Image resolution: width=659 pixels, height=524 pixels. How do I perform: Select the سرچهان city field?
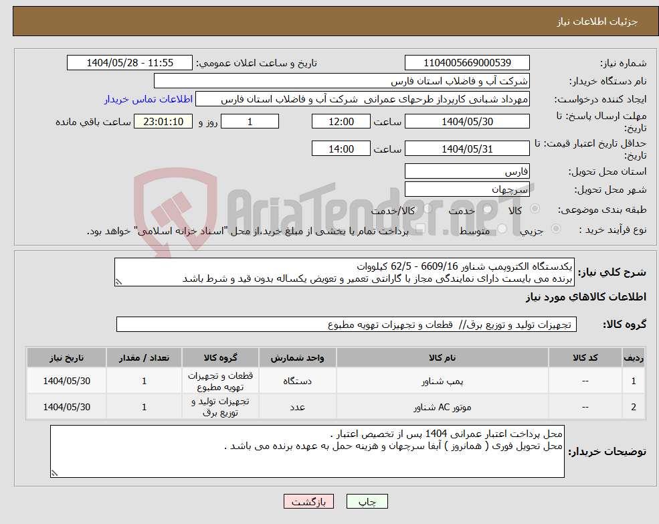click(x=467, y=189)
